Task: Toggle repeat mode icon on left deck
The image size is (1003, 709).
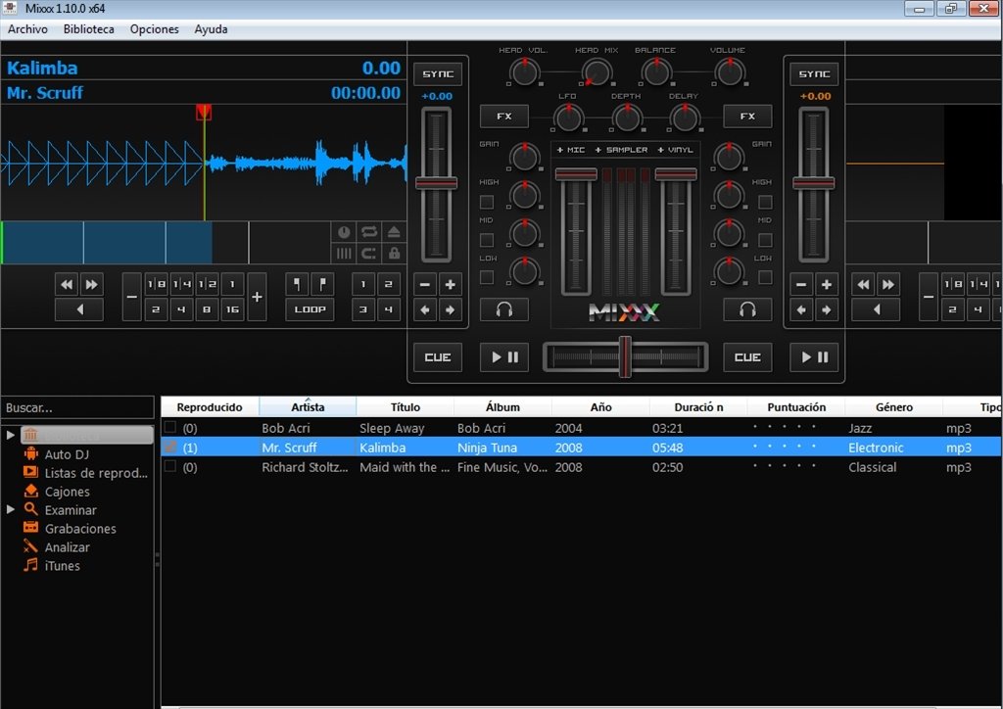Action: [369, 232]
